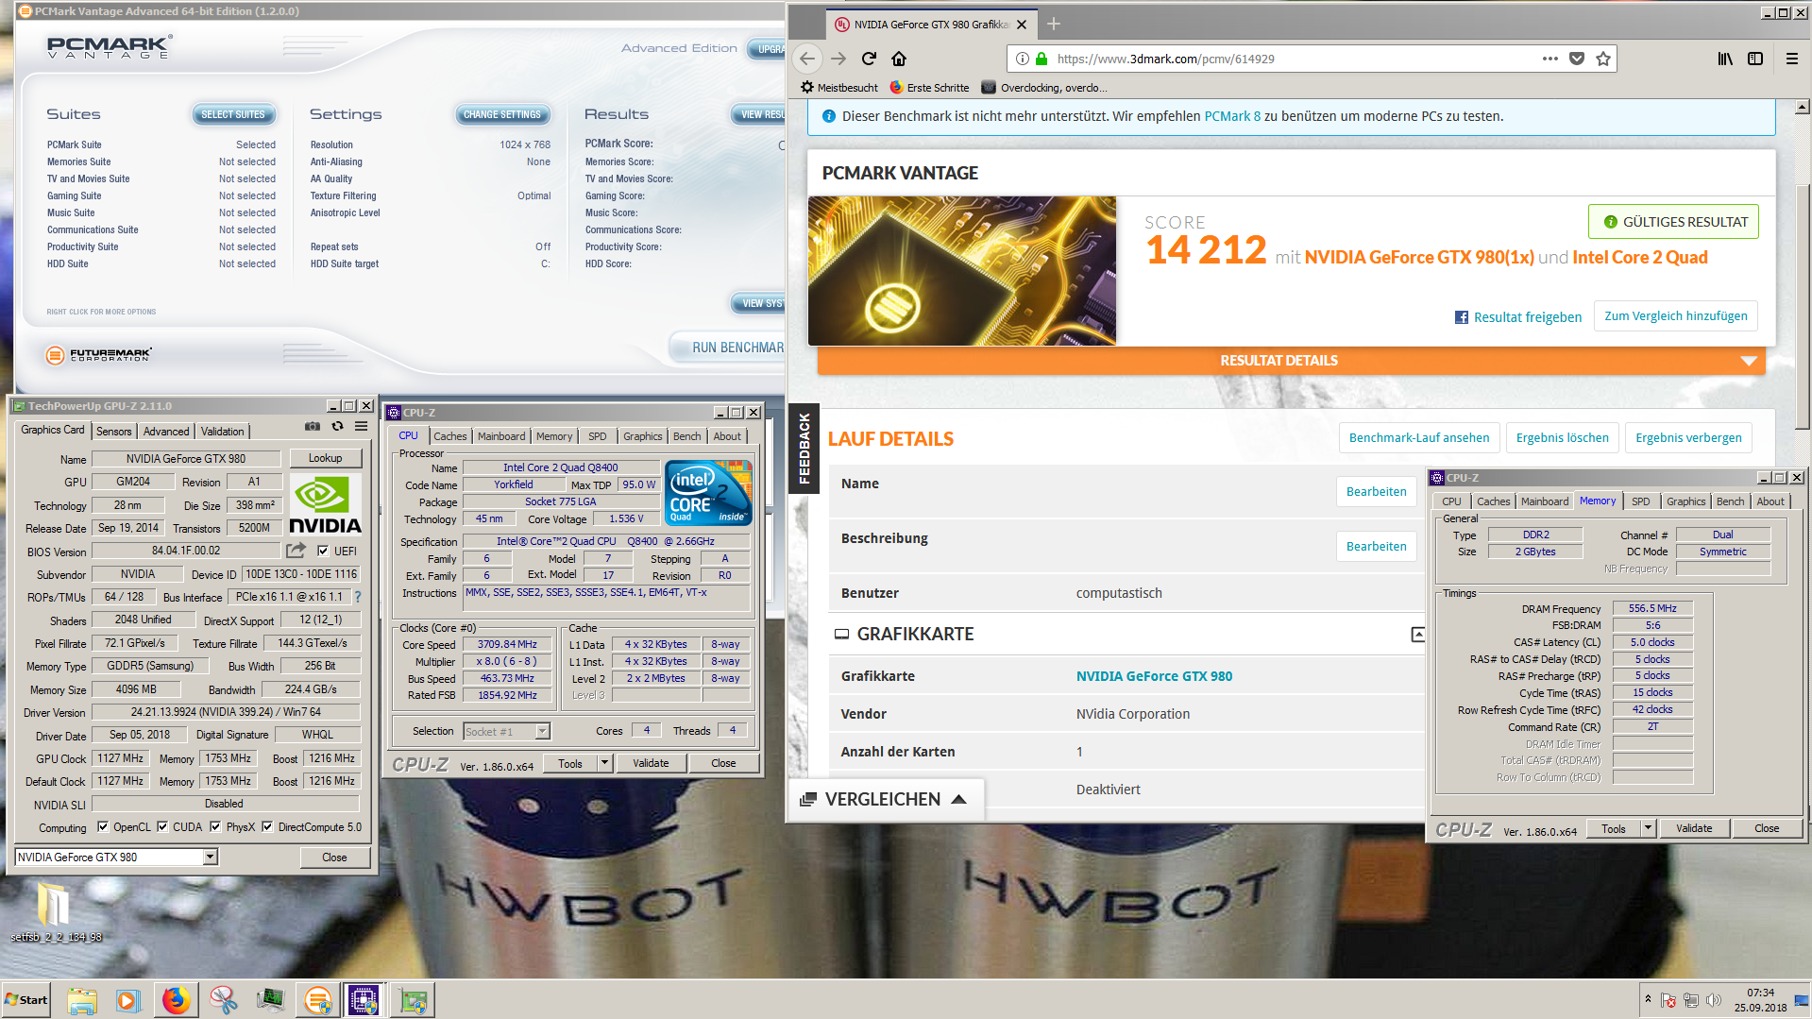Viewport: 1812px width, 1019px height.
Task: Toggle the PhysX checkbox in GPU-Z
Action: (215, 826)
